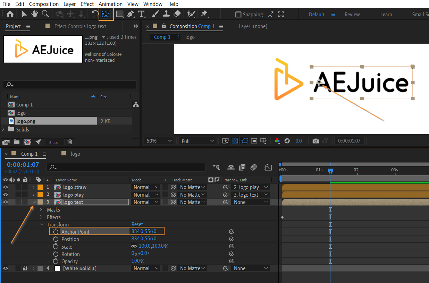Select the Pen tool in toolbar
429x283 pixels.
tap(131, 14)
